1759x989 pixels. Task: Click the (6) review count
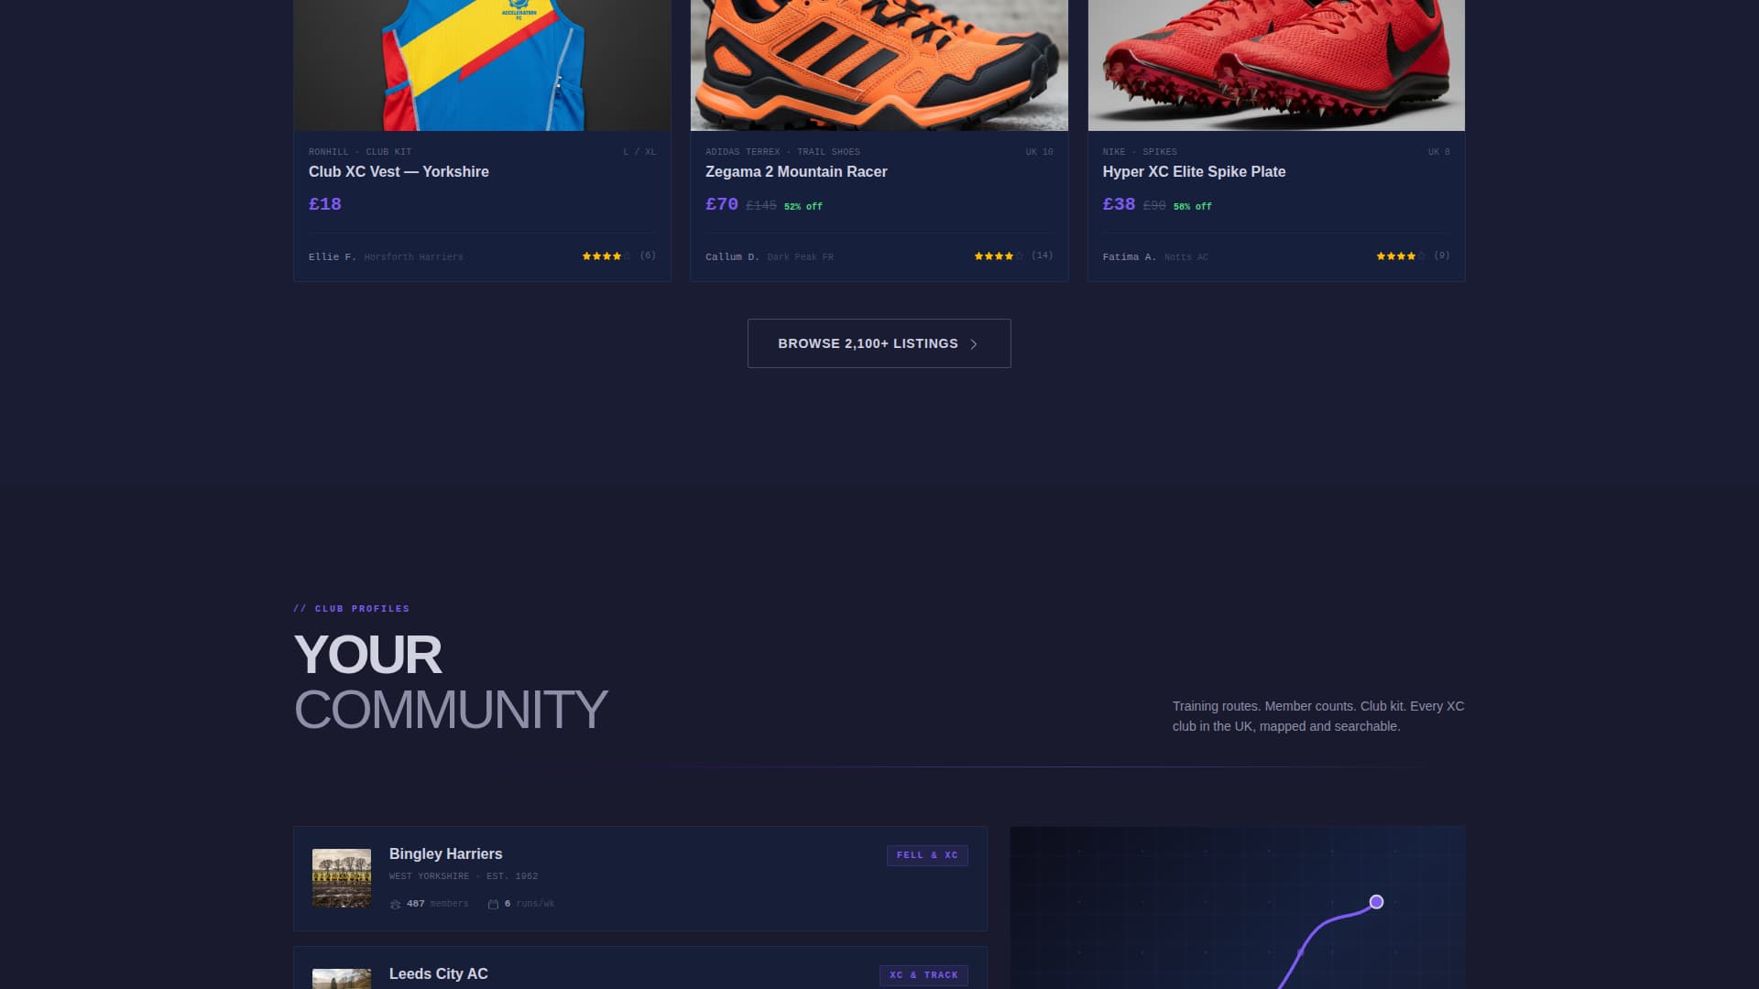648,255
